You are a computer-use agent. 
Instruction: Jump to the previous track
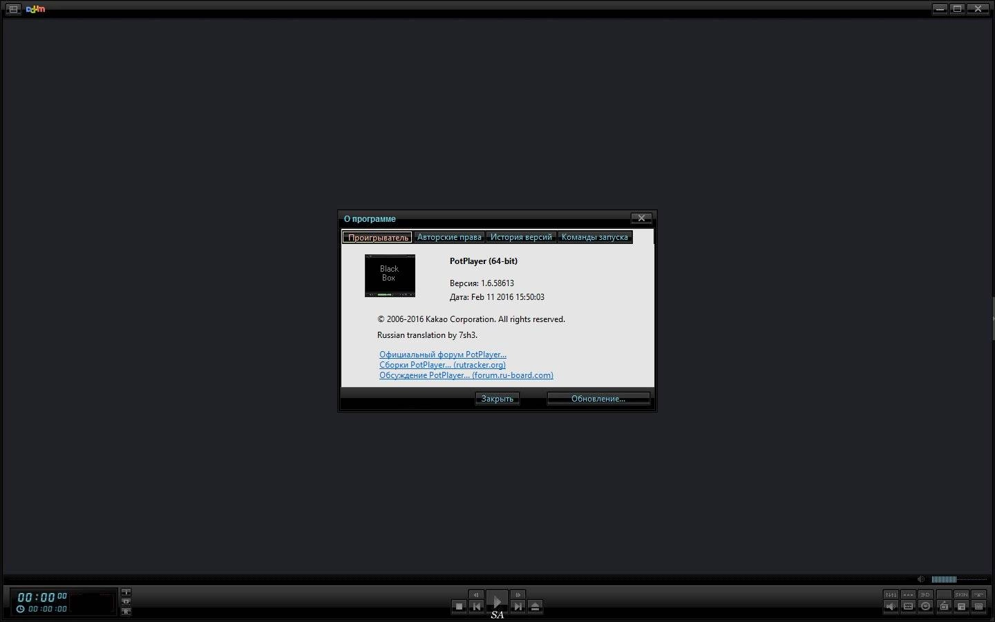coord(476,606)
